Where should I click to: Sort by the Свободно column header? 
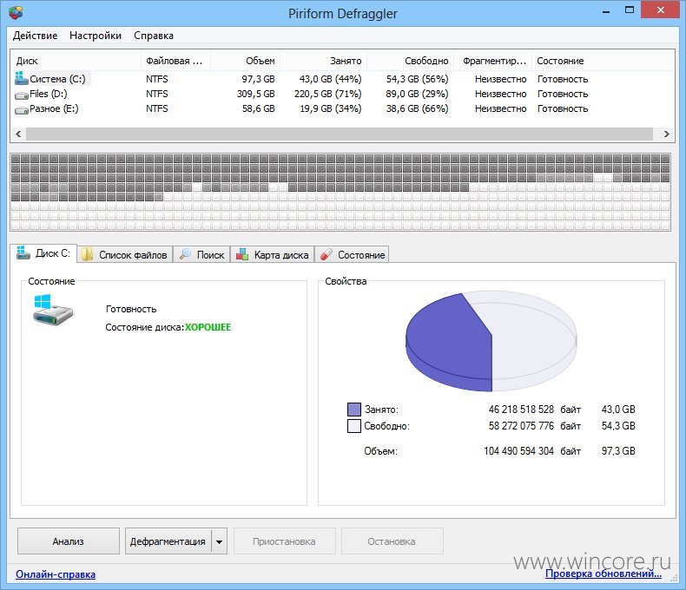[x=410, y=61]
